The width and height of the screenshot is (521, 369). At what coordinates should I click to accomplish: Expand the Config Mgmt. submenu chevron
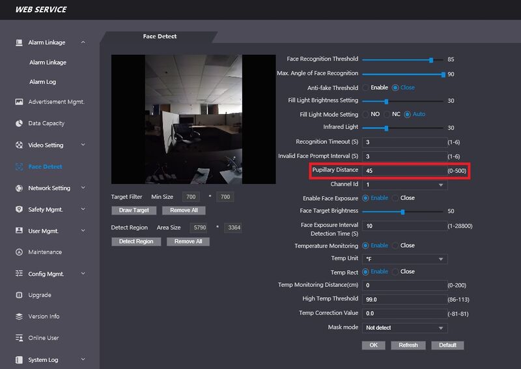pyautogui.click(x=83, y=274)
